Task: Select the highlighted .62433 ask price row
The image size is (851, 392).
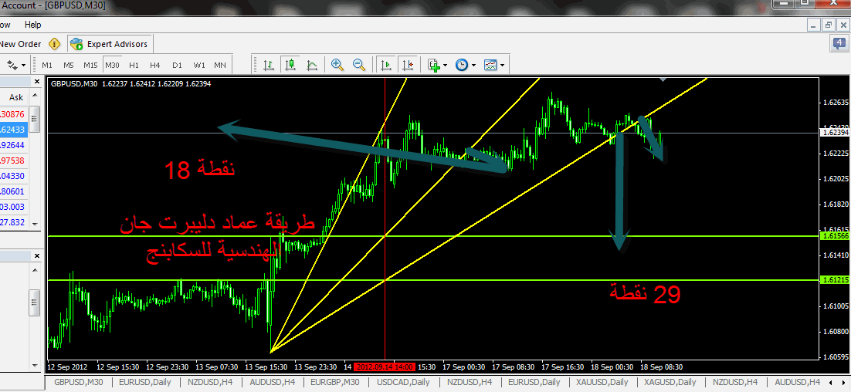Action: click(14, 130)
